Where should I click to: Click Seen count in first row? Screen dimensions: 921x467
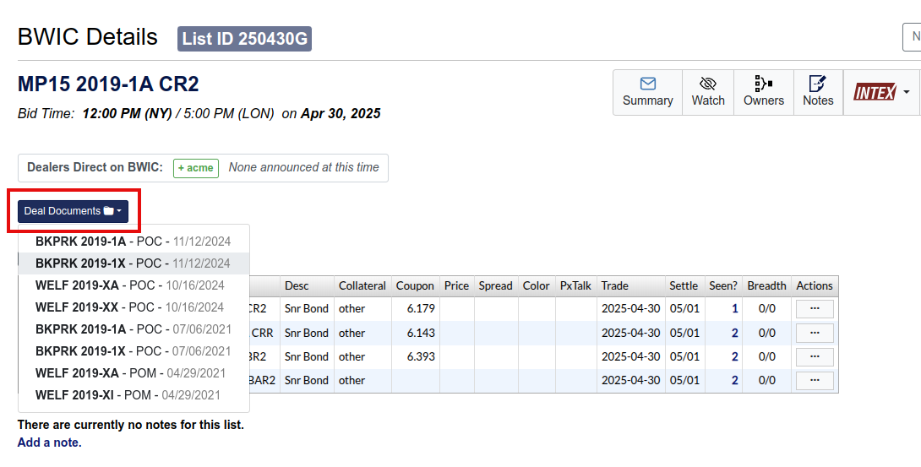pyautogui.click(x=734, y=309)
